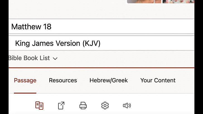203x114 pixels.
Task: Select the left thumbnail image at top
Action: [144, 2]
